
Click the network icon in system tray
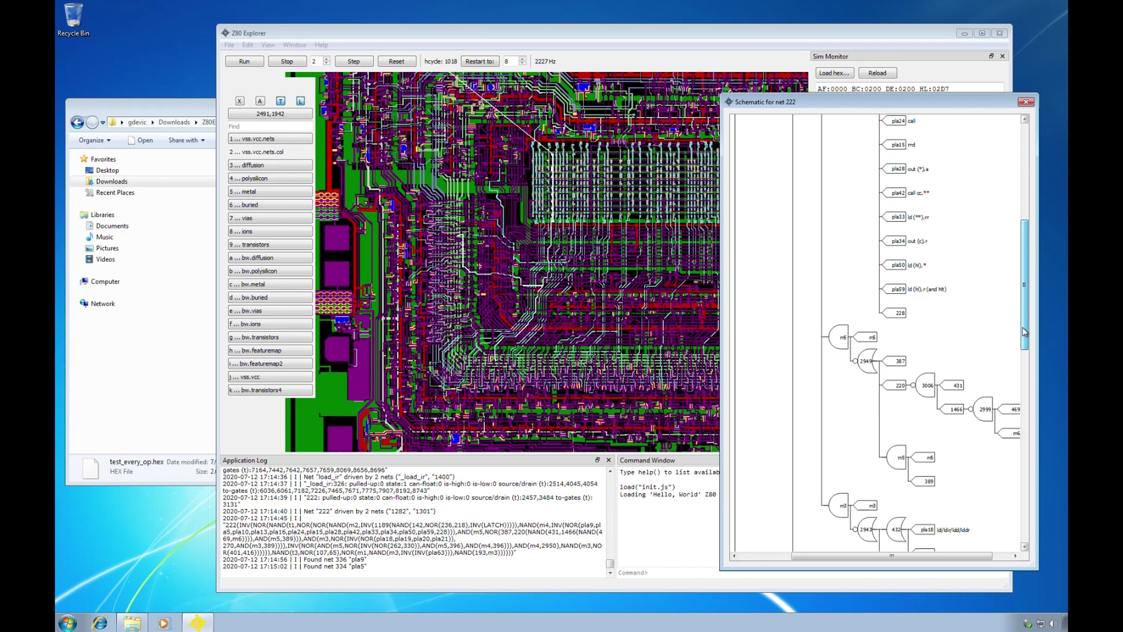(x=1041, y=623)
